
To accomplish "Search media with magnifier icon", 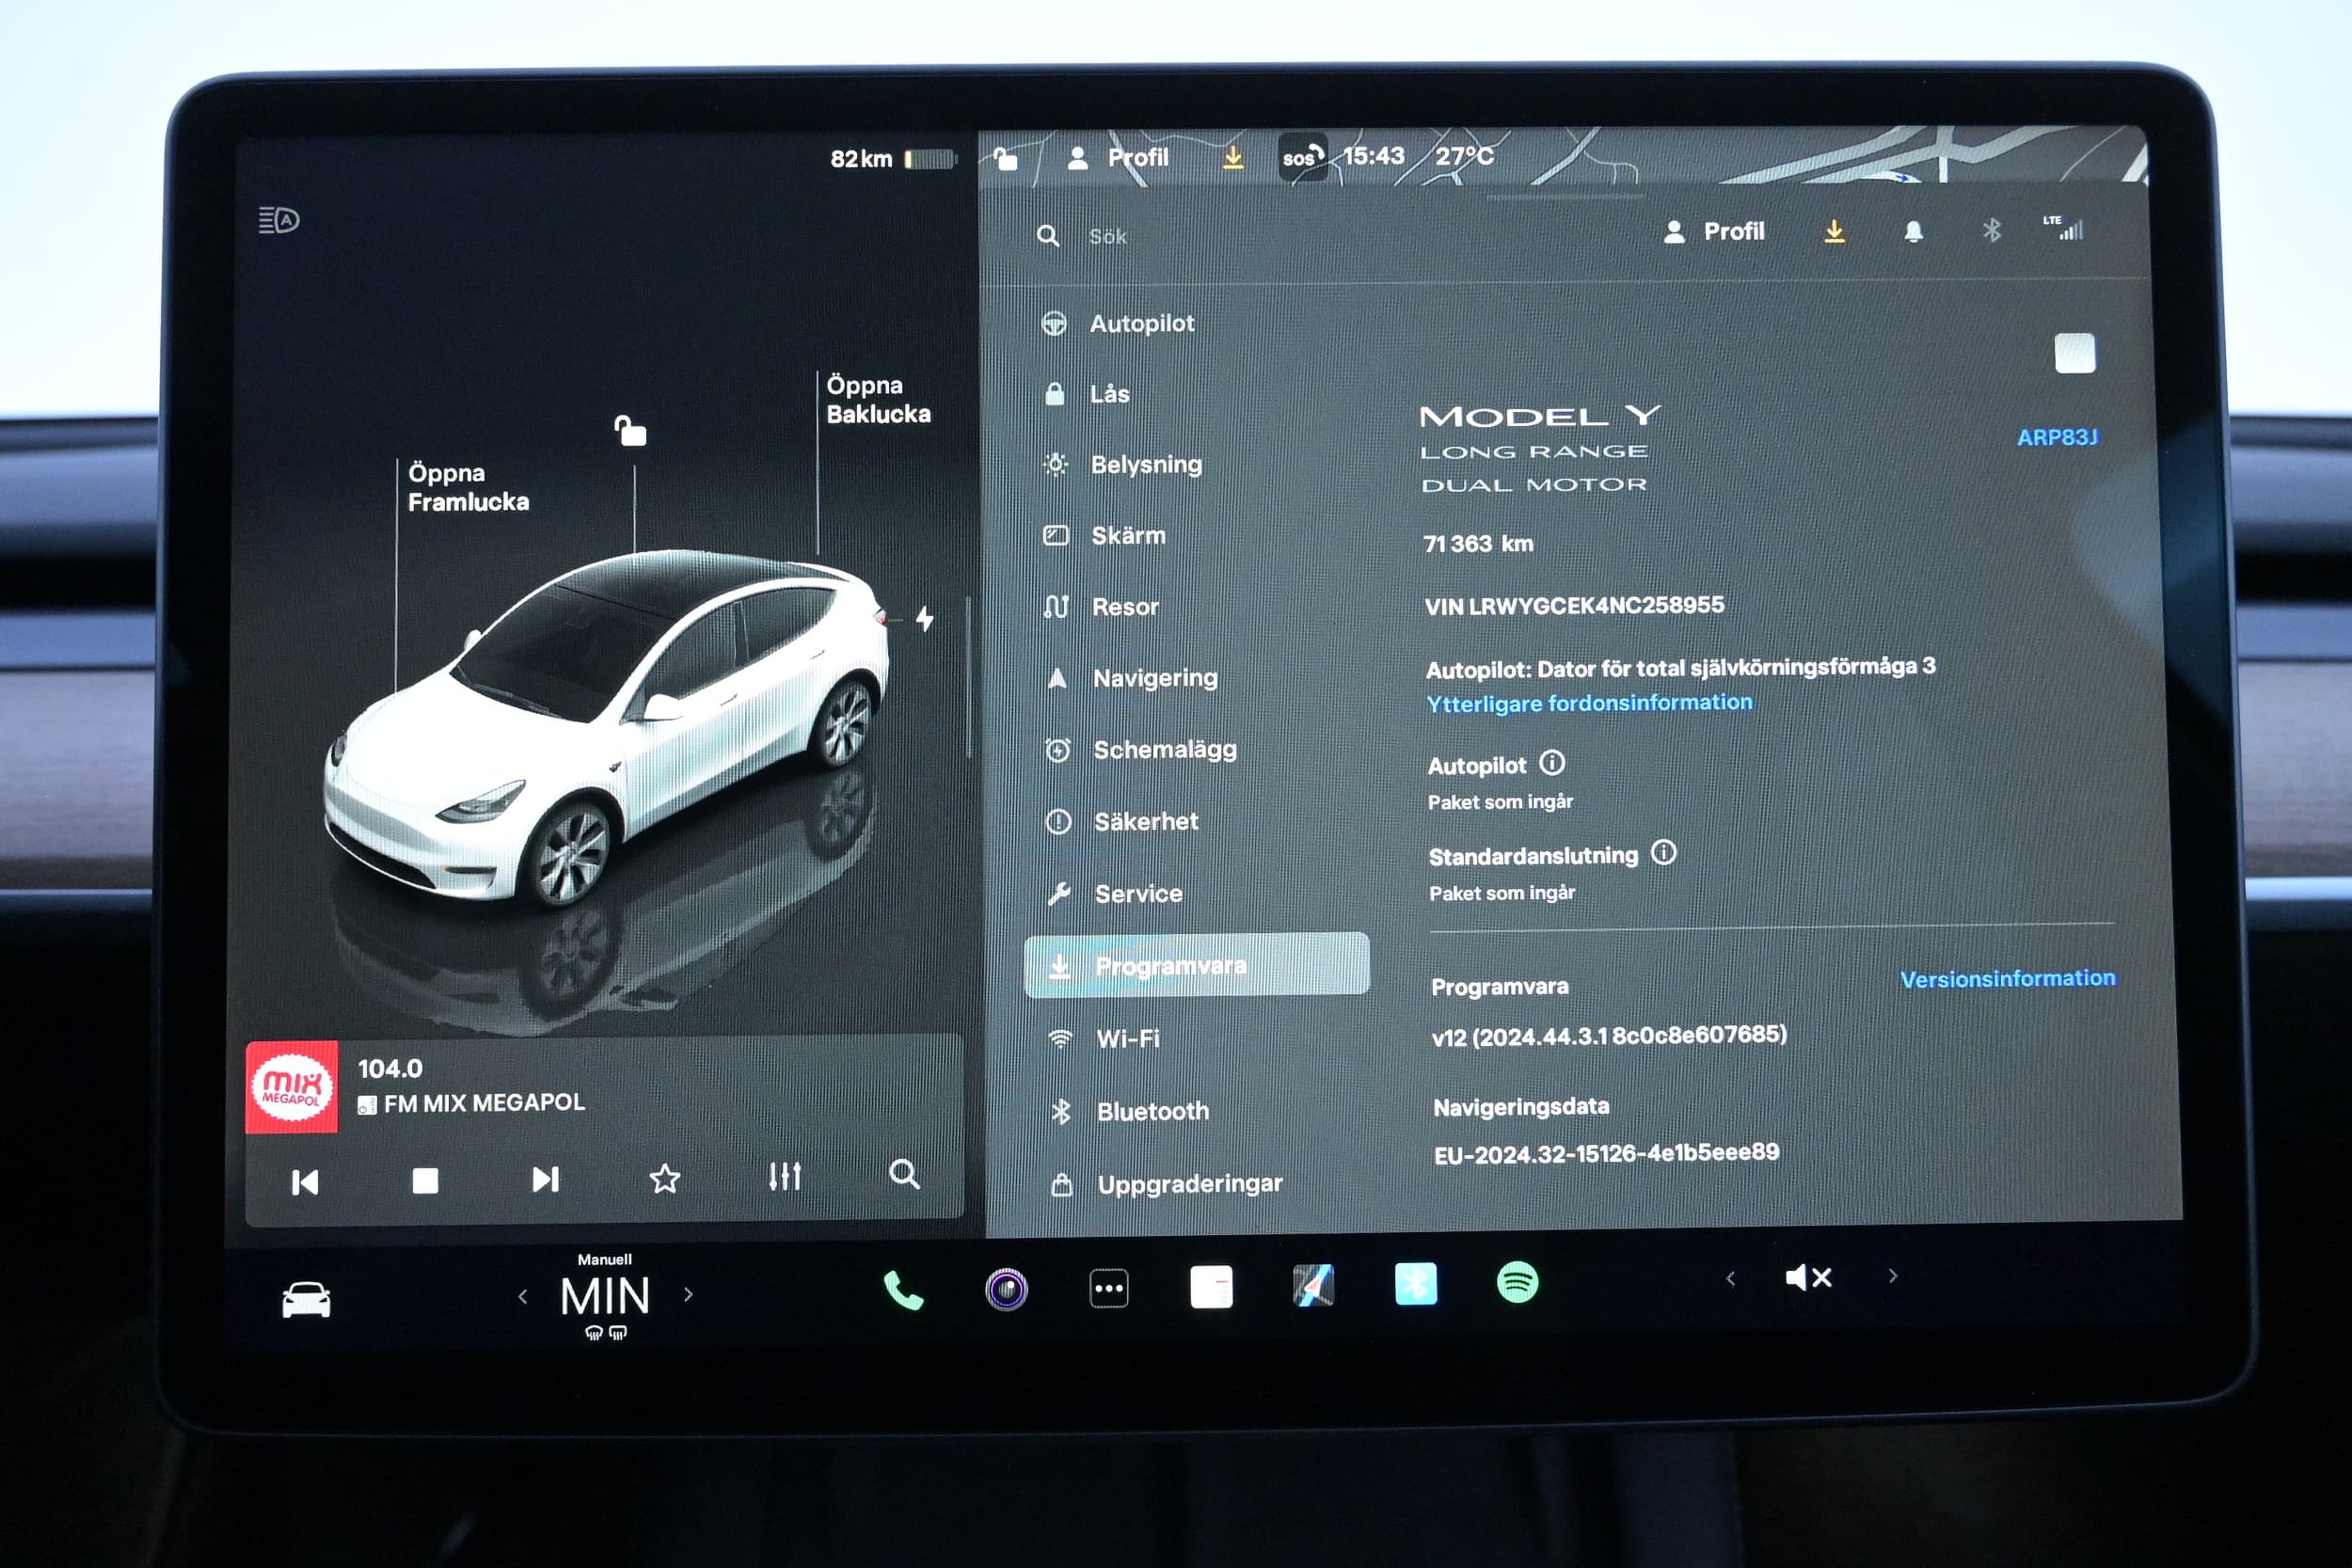I will [x=904, y=1175].
